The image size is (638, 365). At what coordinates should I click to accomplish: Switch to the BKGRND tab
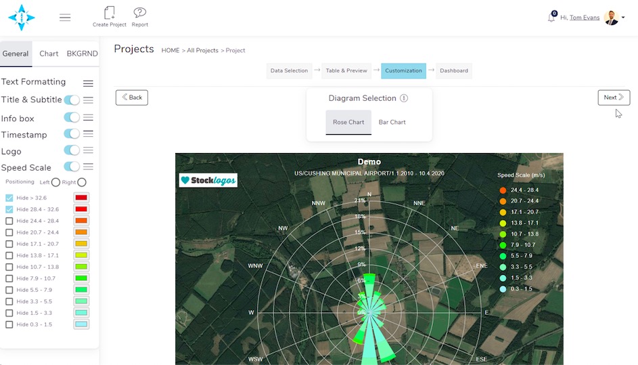(x=82, y=53)
